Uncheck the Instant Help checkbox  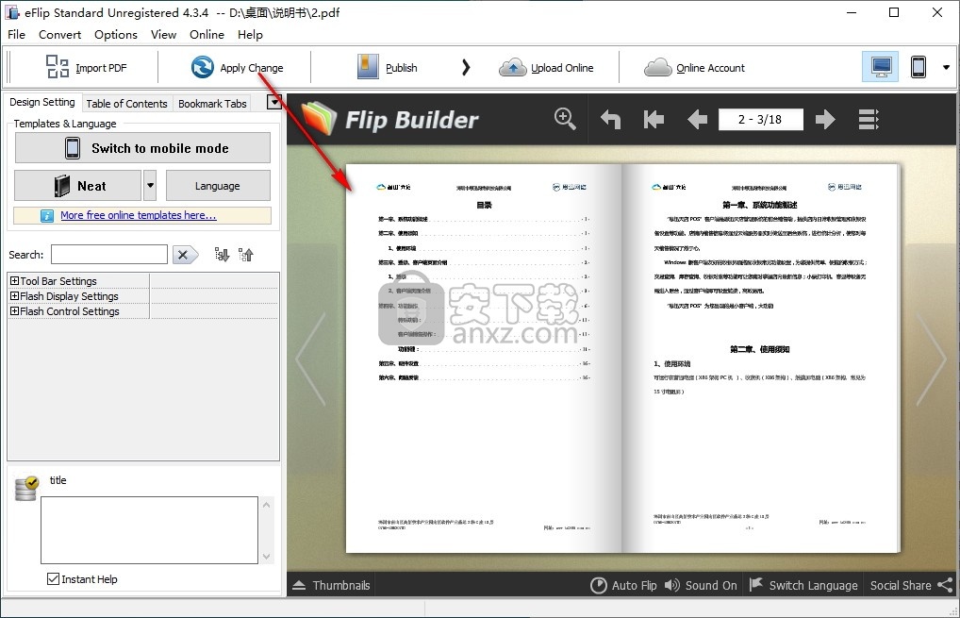point(54,579)
